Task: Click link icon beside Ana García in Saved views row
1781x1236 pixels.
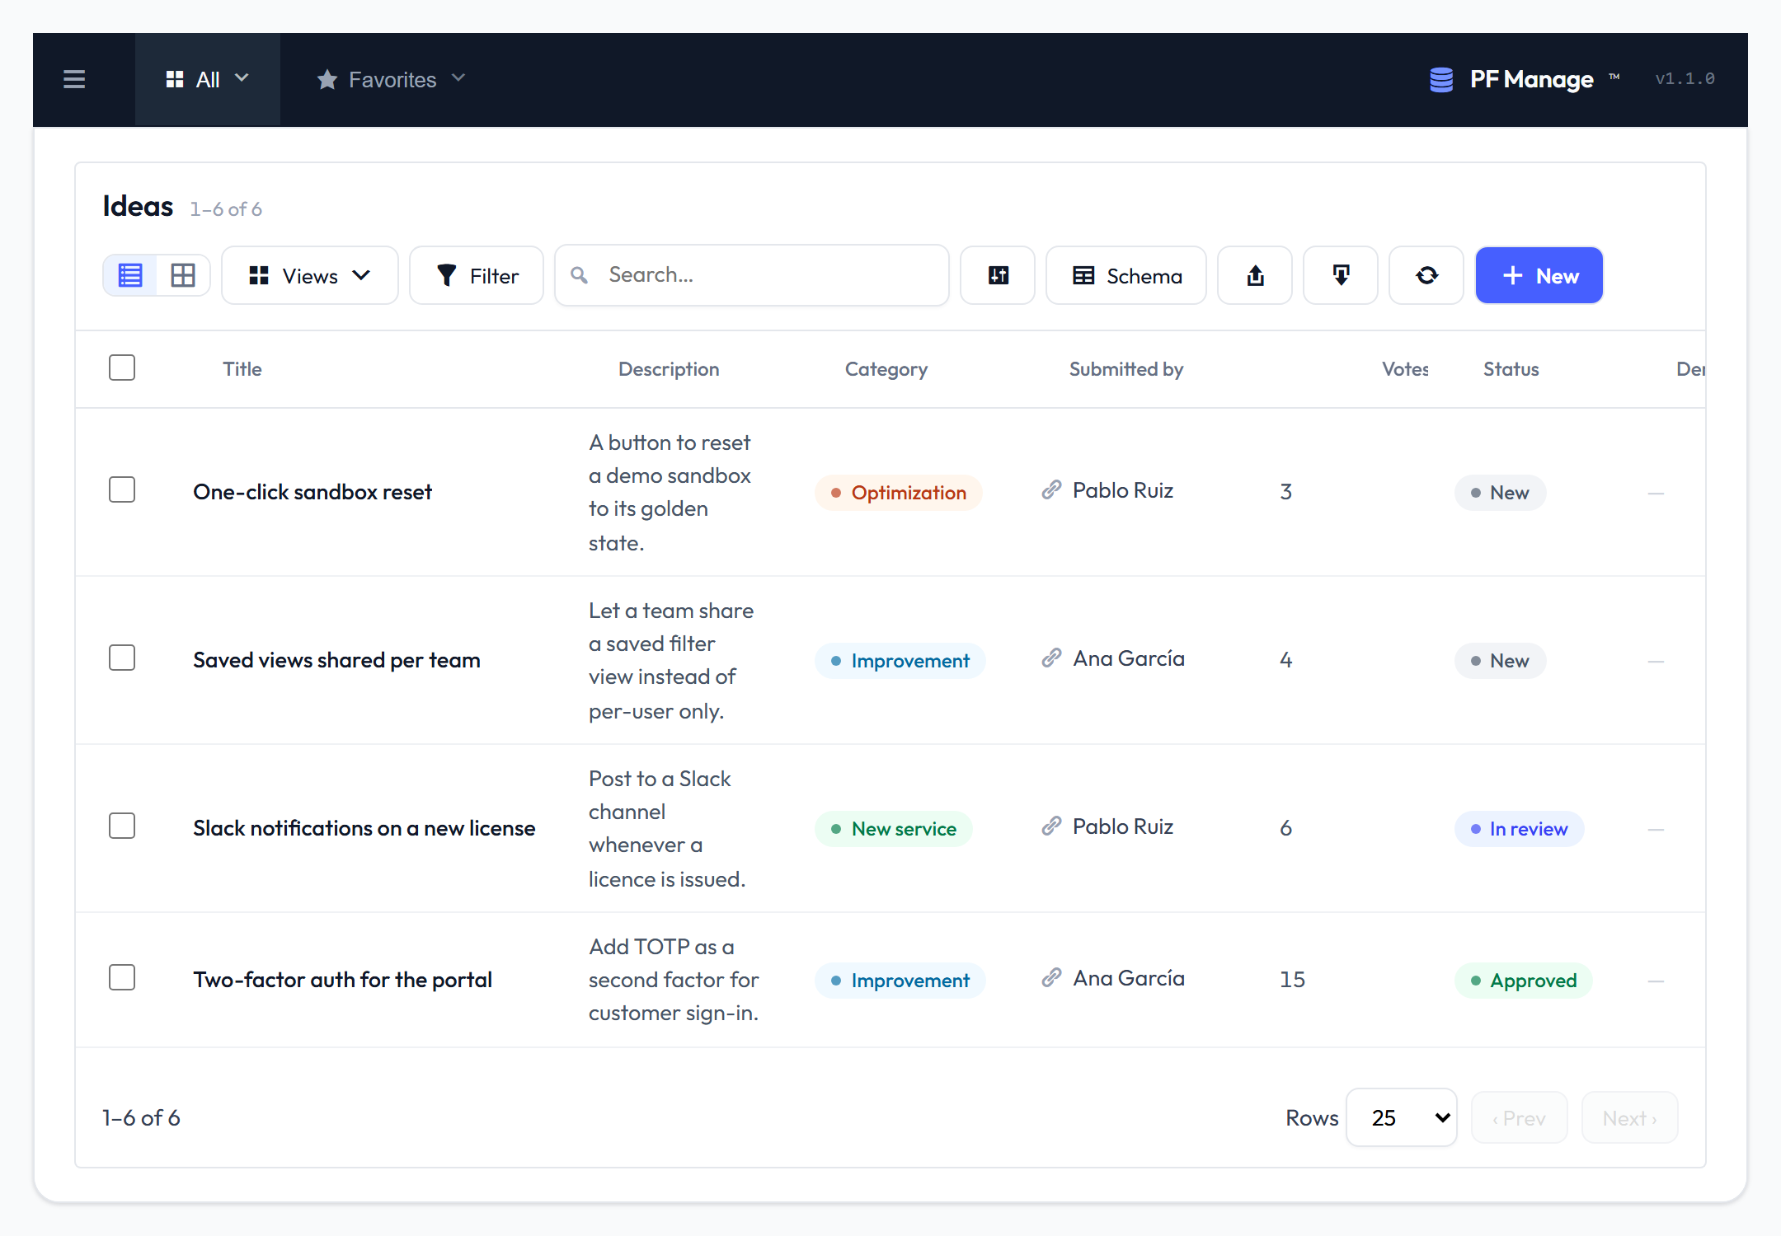Action: (1051, 658)
